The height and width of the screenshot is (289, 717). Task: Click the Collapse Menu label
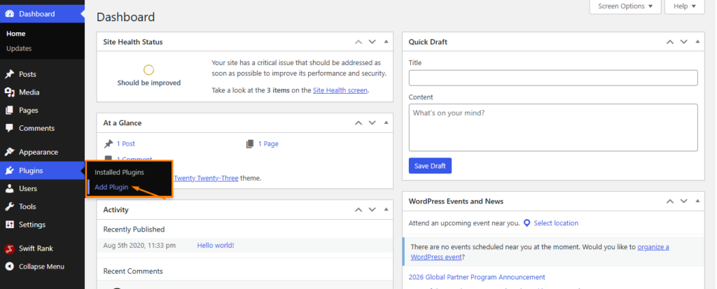pyautogui.click(x=41, y=267)
